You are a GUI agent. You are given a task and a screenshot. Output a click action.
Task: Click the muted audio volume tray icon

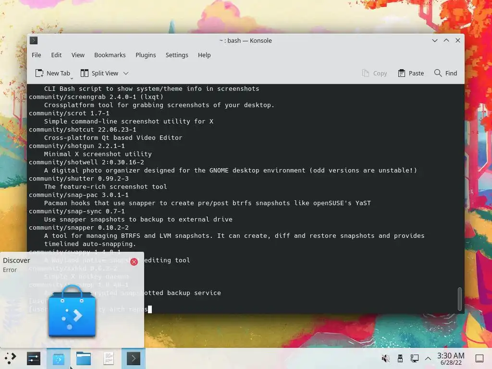tap(385, 358)
